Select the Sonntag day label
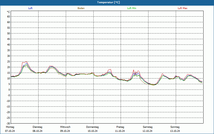Viewport: 214px width, 134px height. 175,127
